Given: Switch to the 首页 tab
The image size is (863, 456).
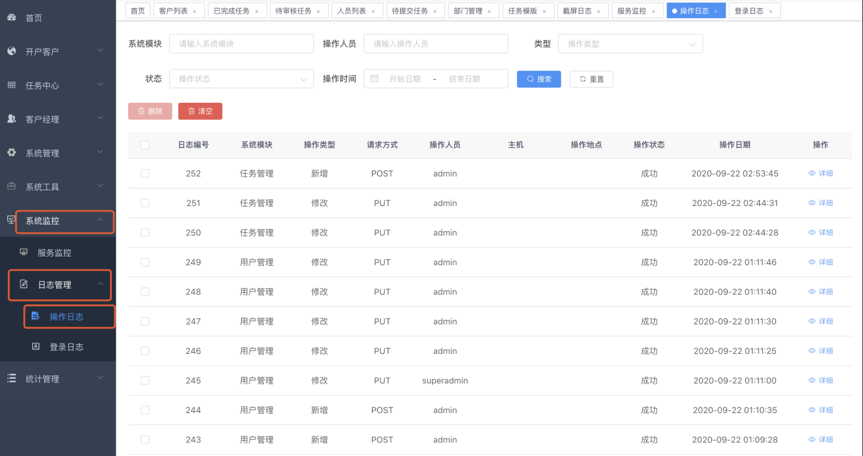Looking at the screenshot, I should tap(138, 11).
